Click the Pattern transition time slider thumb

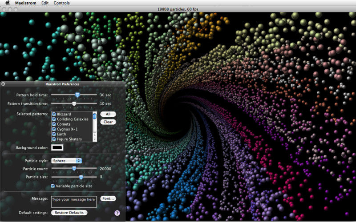(x=74, y=103)
